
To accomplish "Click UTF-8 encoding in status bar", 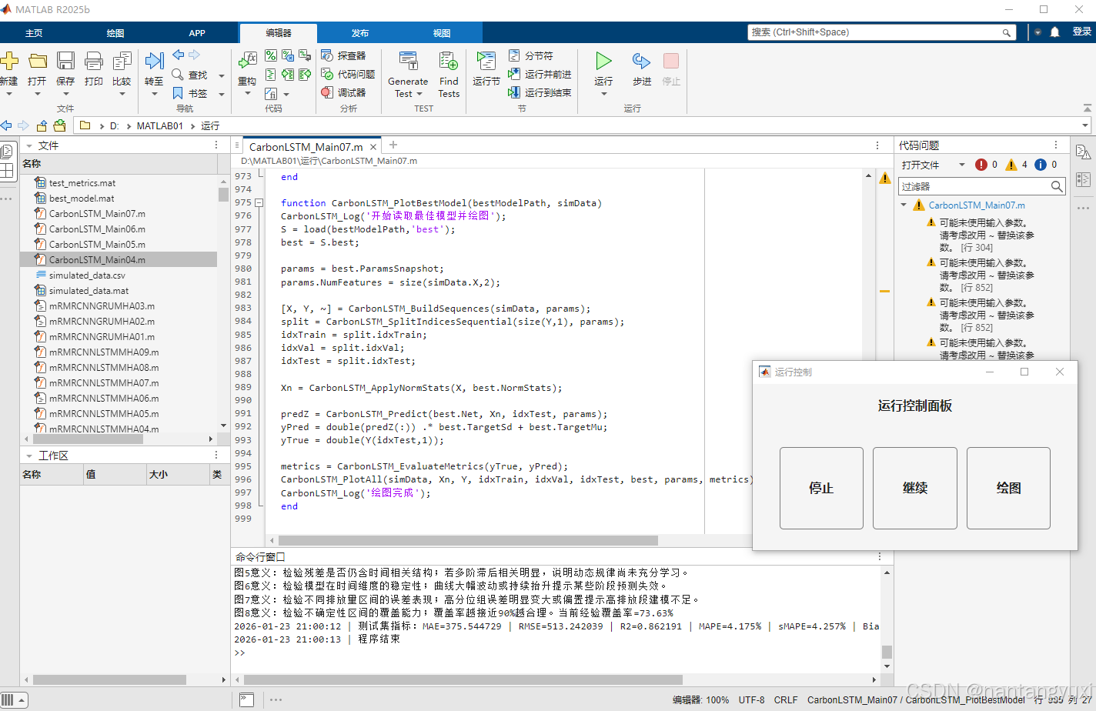I will [751, 699].
